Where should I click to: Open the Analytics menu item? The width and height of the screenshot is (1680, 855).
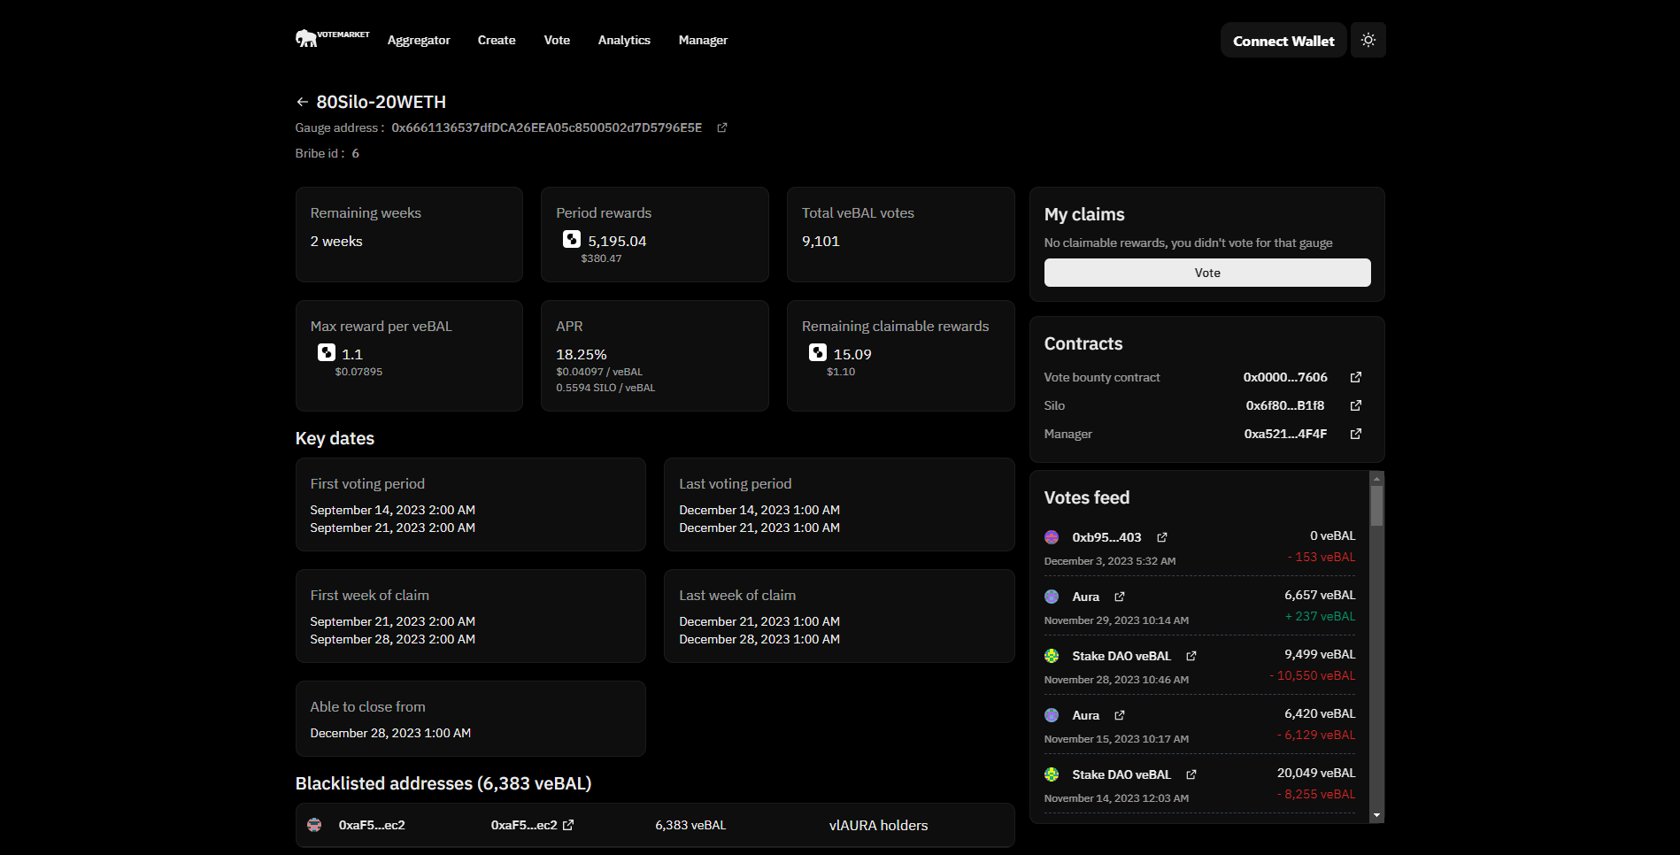point(624,40)
